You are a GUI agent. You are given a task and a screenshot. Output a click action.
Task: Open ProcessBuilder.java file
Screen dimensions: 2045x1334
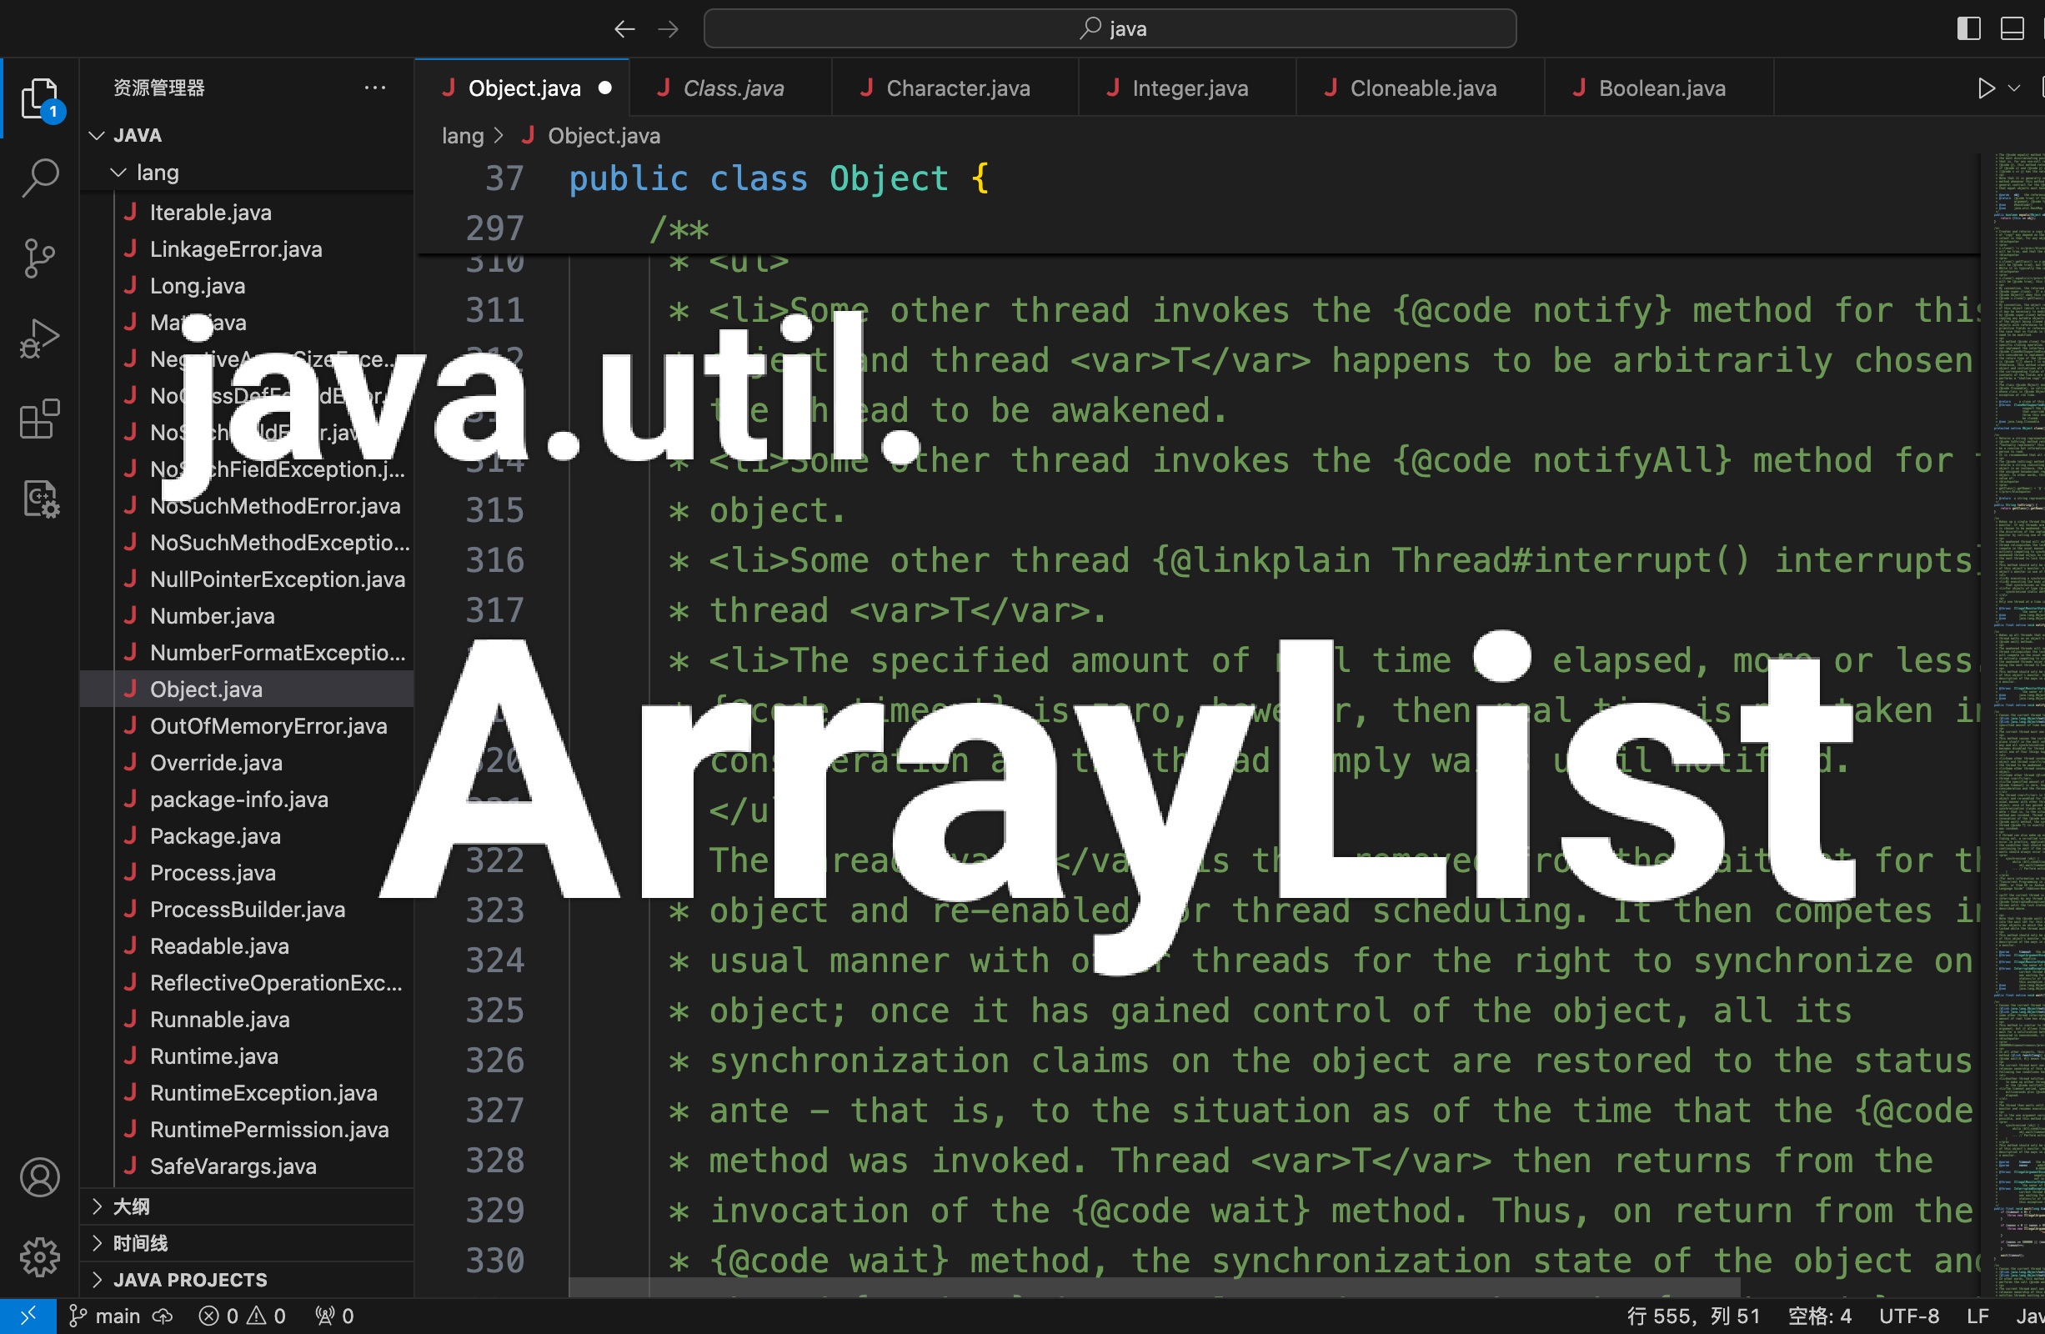click(x=247, y=910)
